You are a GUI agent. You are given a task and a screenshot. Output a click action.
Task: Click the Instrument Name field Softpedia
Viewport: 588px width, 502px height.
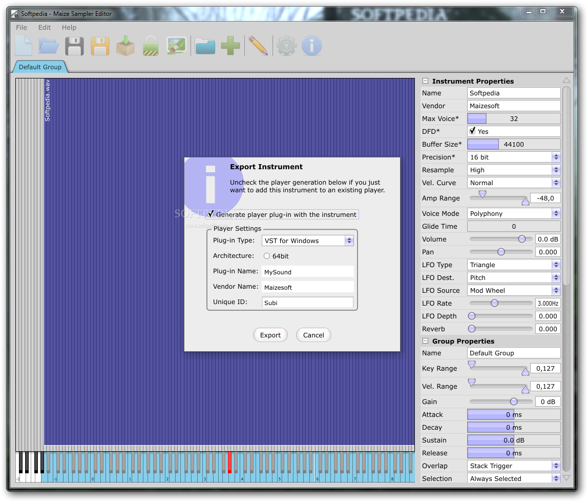(x=514, y=93)
